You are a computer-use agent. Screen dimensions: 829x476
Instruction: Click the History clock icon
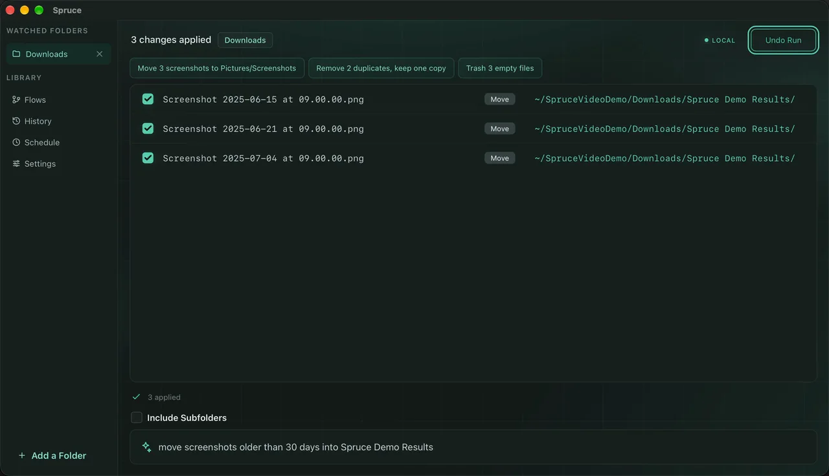(x=16, y=121)
